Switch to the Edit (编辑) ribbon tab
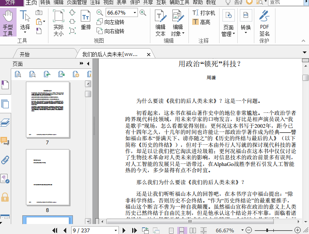The height and width of the screenshot is (234, 309). (x=58, y=2)
